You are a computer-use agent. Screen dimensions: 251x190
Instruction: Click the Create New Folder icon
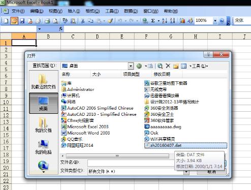[x=176, y=66]
